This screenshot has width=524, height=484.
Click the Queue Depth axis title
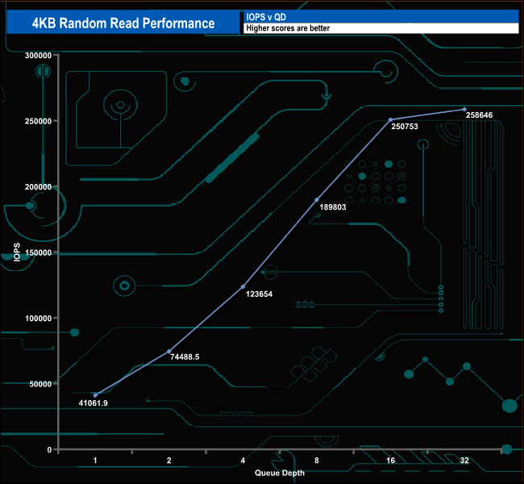[x=280, y=473]
